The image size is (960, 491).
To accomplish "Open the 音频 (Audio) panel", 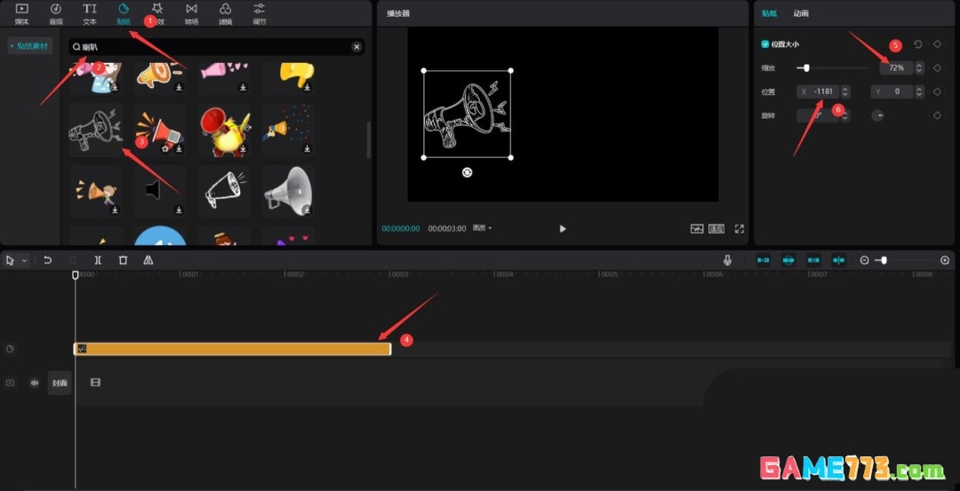I will pos(56,13).
